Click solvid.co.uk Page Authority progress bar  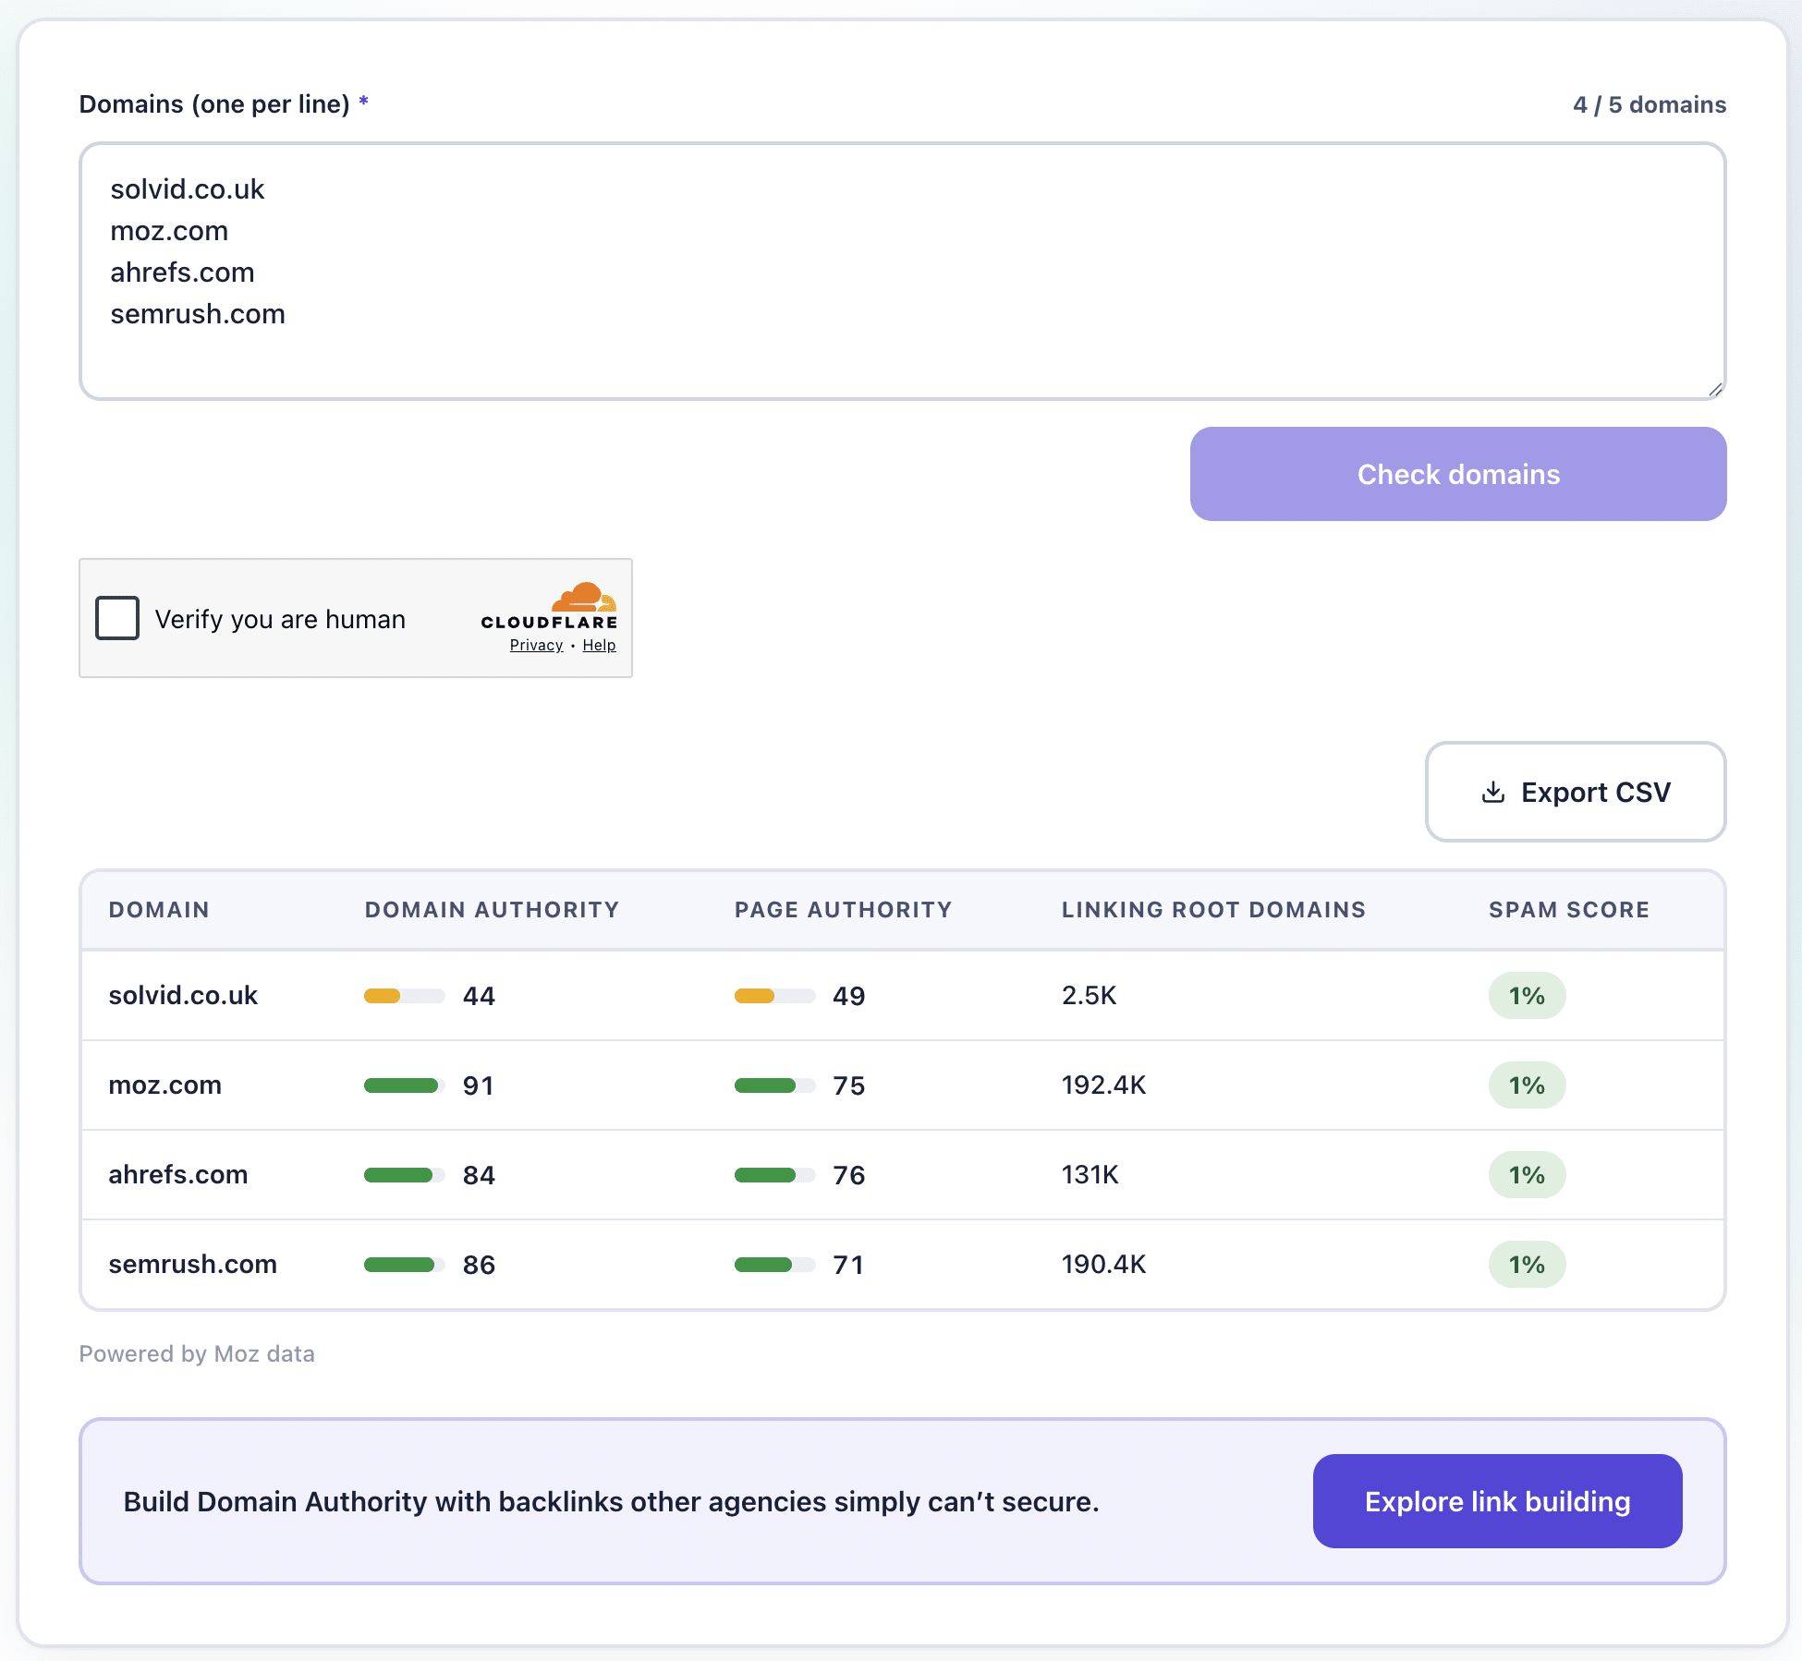coord(775,996)
